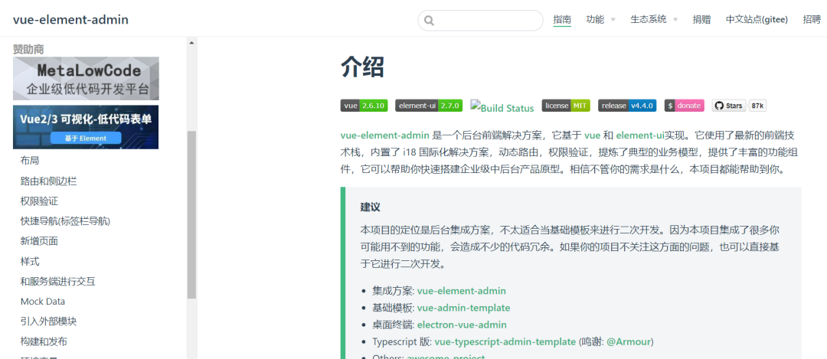Image resolution: width=827 pixels, height=359 pixels.
Task: Open 新增页面 in the sidebar
Action: coord(39,241)
